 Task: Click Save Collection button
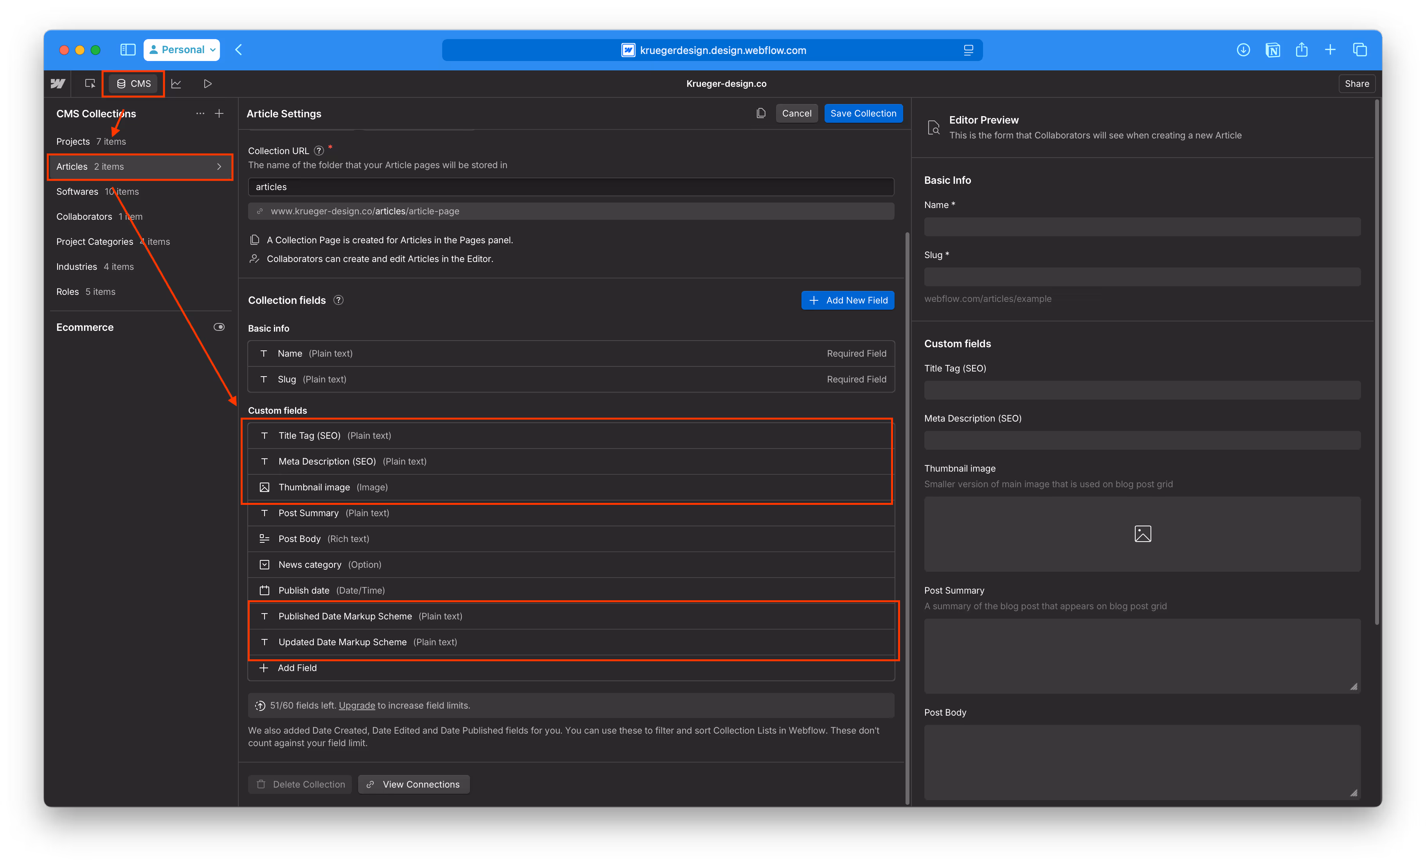pyautogui.click(x=862, y=113)
